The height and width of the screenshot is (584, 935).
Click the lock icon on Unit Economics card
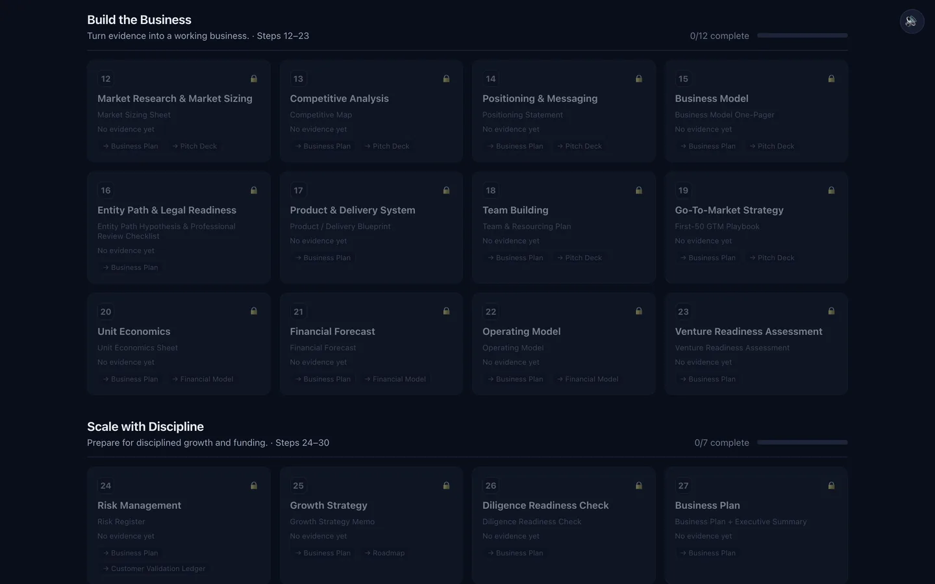coord(254,311)
